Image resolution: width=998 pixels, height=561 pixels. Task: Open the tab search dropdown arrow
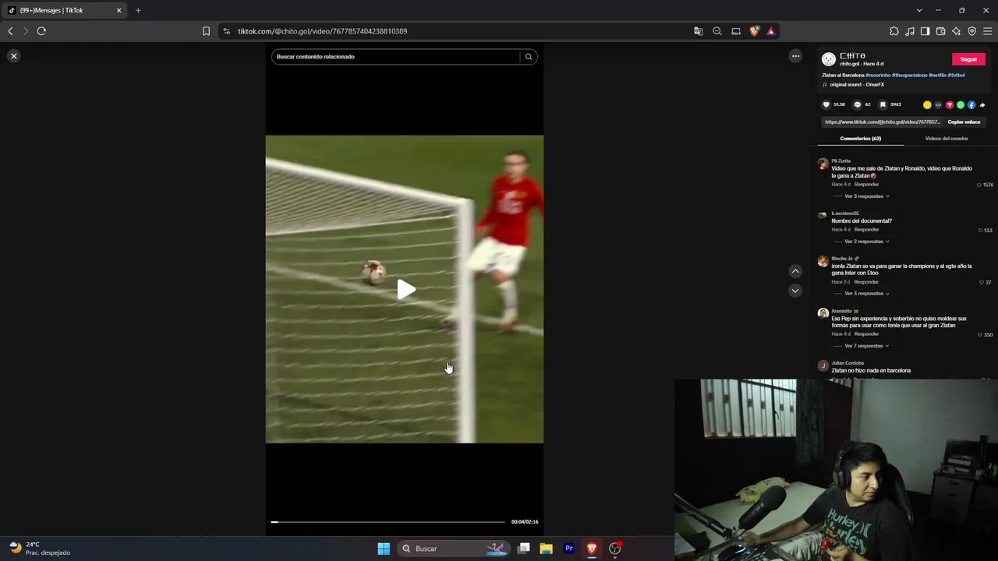click(919, 10)
